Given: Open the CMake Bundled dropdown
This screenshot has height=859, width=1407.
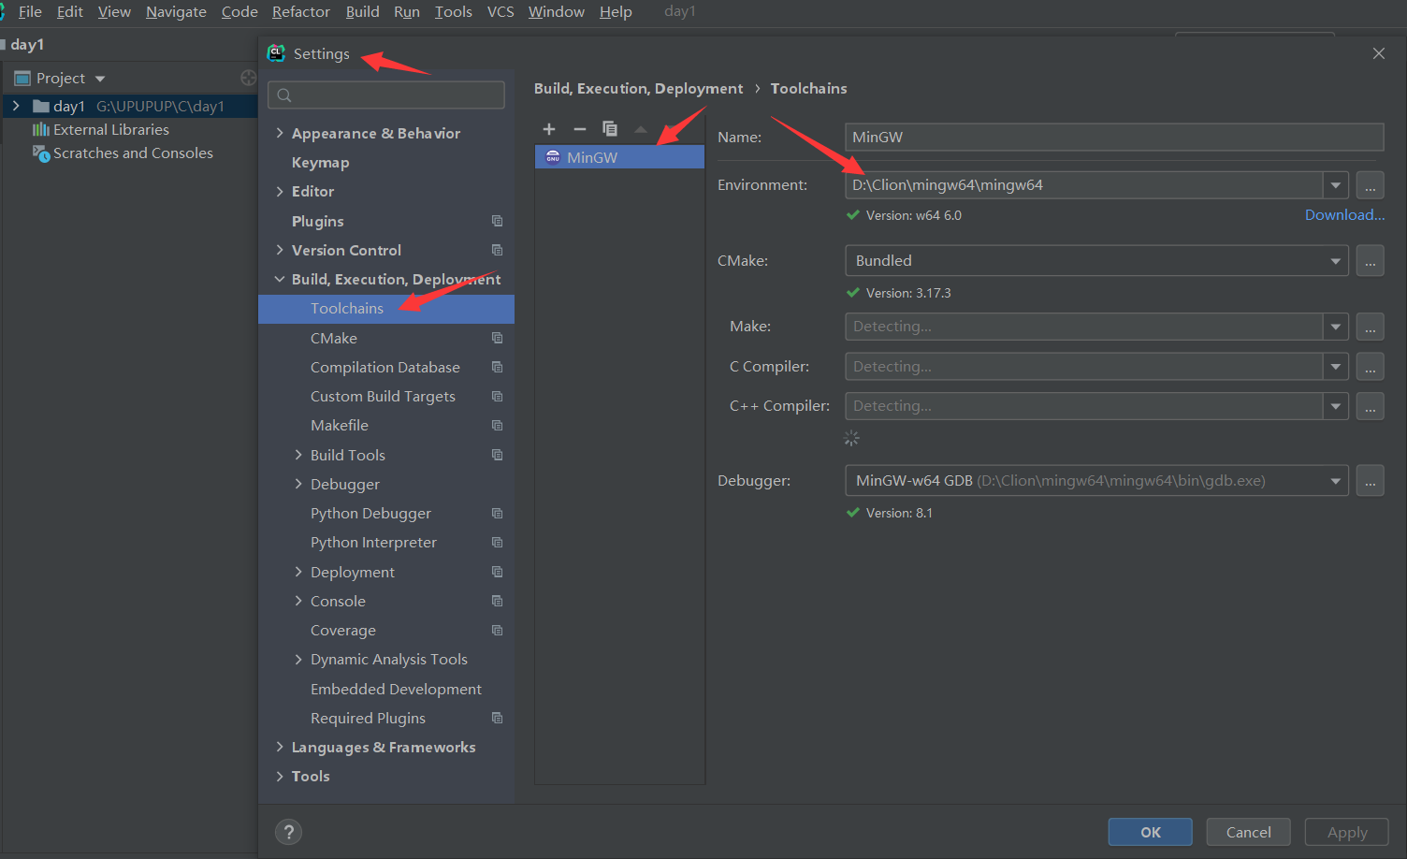Looking at the screenshot, I should pyautogui.click(x=1336, y=261).
